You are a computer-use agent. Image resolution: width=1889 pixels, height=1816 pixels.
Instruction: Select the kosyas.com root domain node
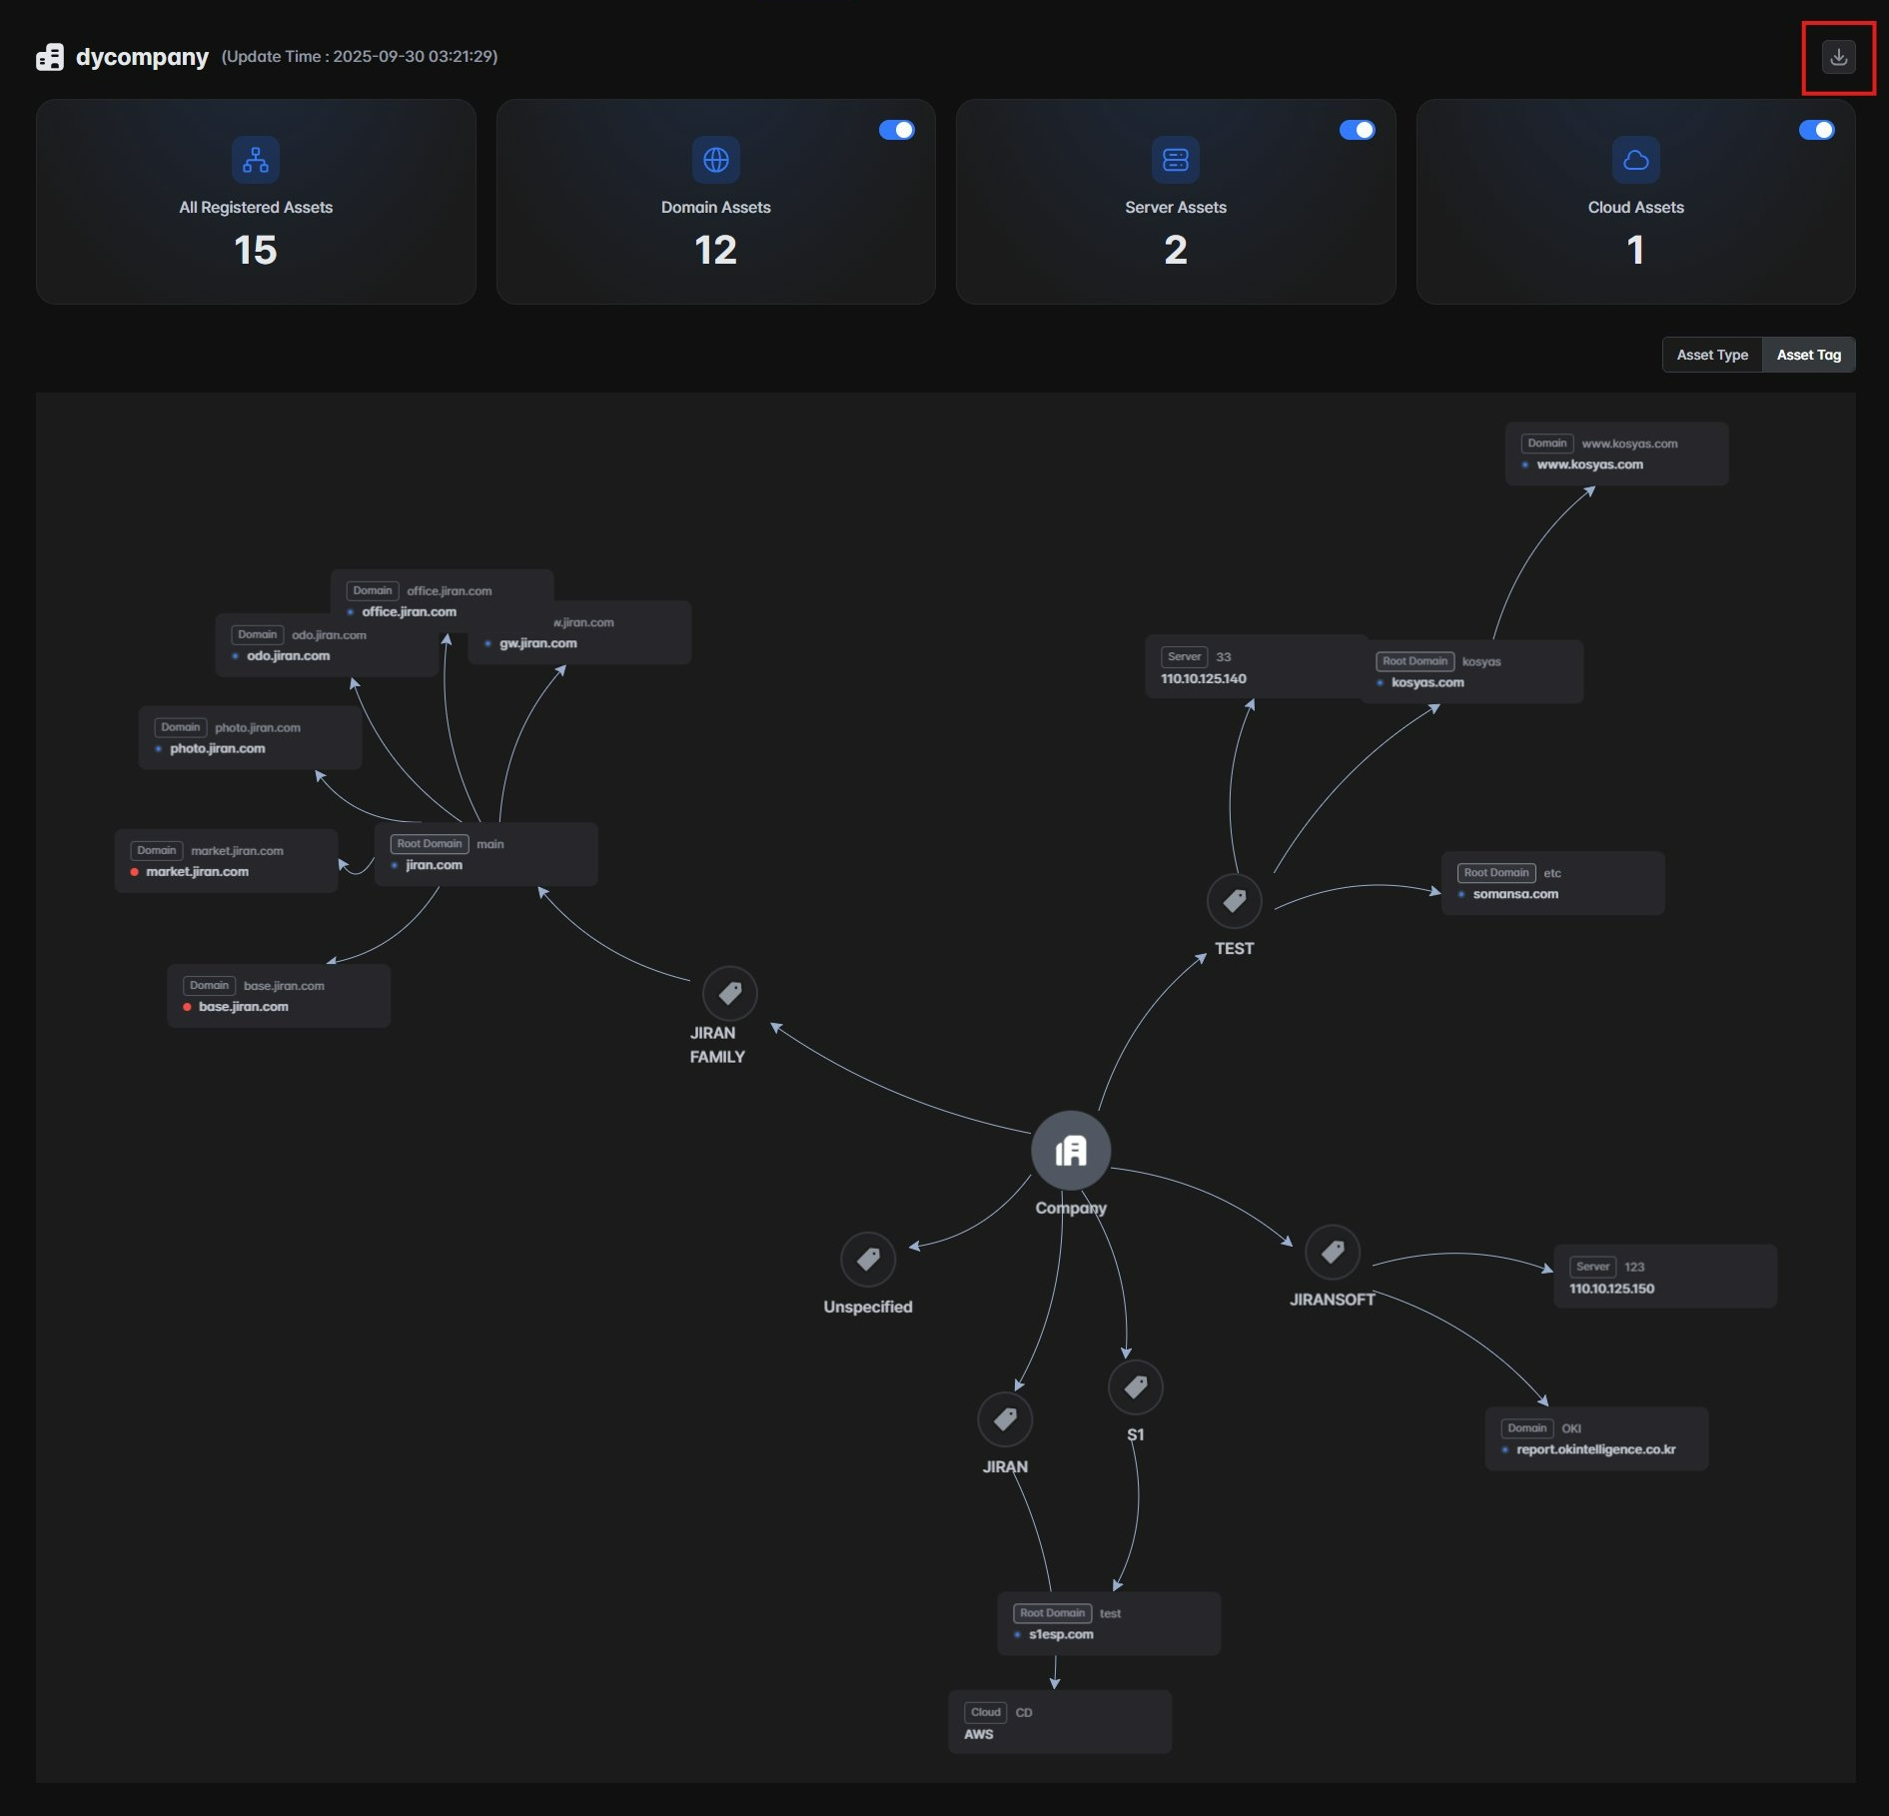(1472, 672)
